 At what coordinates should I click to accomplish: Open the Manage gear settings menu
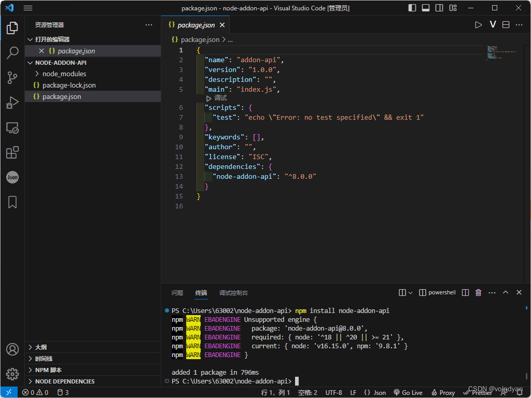pos(12,374)
